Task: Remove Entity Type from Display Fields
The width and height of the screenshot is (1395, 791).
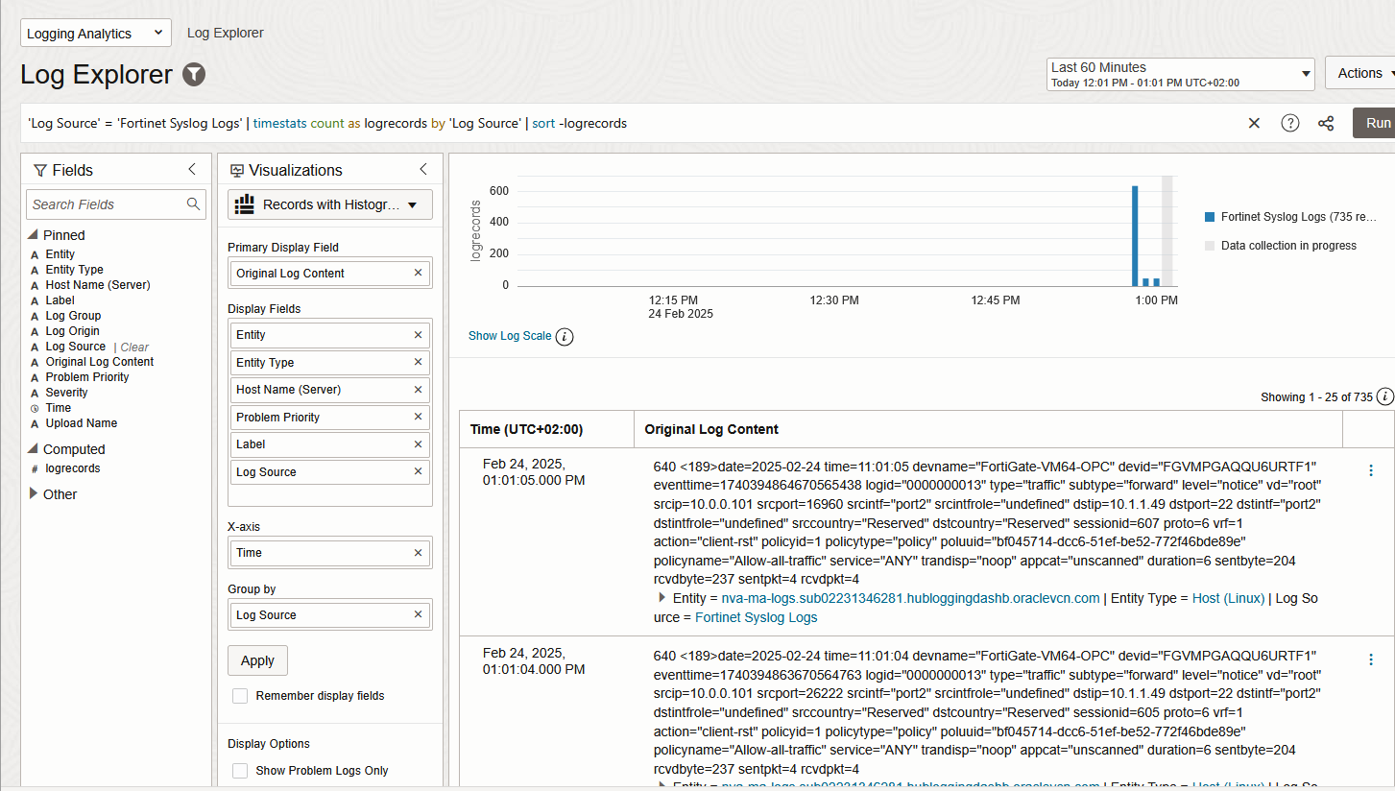Action: click(x=418, y=362)
